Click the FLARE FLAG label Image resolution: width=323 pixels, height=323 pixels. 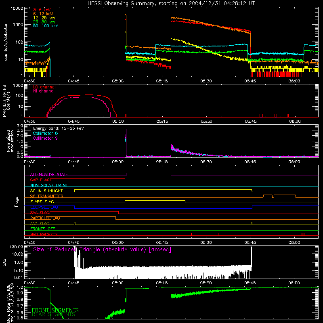click(x=42, y=201)
